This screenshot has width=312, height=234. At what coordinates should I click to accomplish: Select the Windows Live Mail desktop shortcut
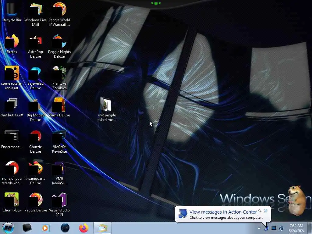pyautogui.click(x=35, y=14)
